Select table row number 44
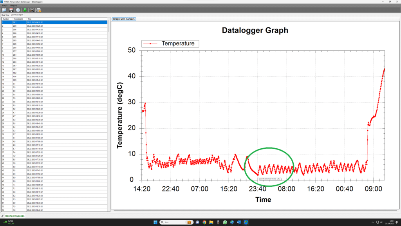401x226 pixels. pos(54,178)
